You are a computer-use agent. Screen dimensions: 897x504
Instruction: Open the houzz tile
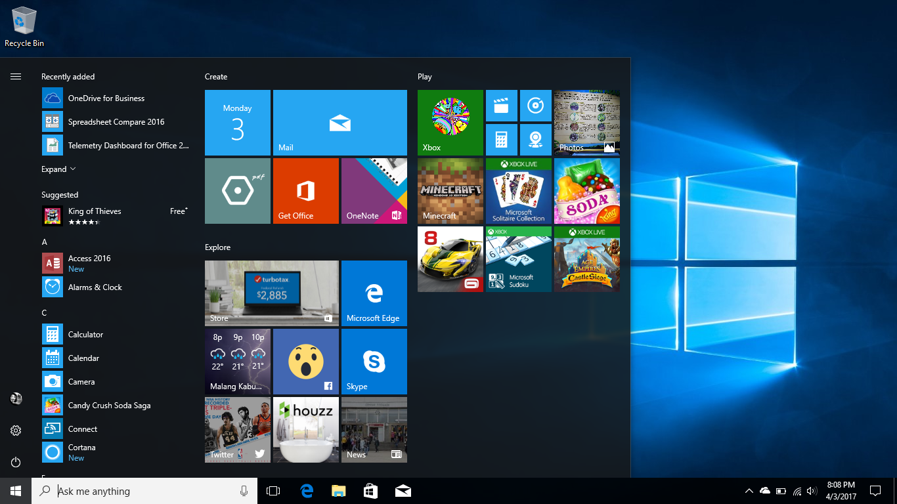pos(306,430)
